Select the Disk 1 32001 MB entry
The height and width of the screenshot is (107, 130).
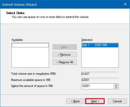click(100, 45)
